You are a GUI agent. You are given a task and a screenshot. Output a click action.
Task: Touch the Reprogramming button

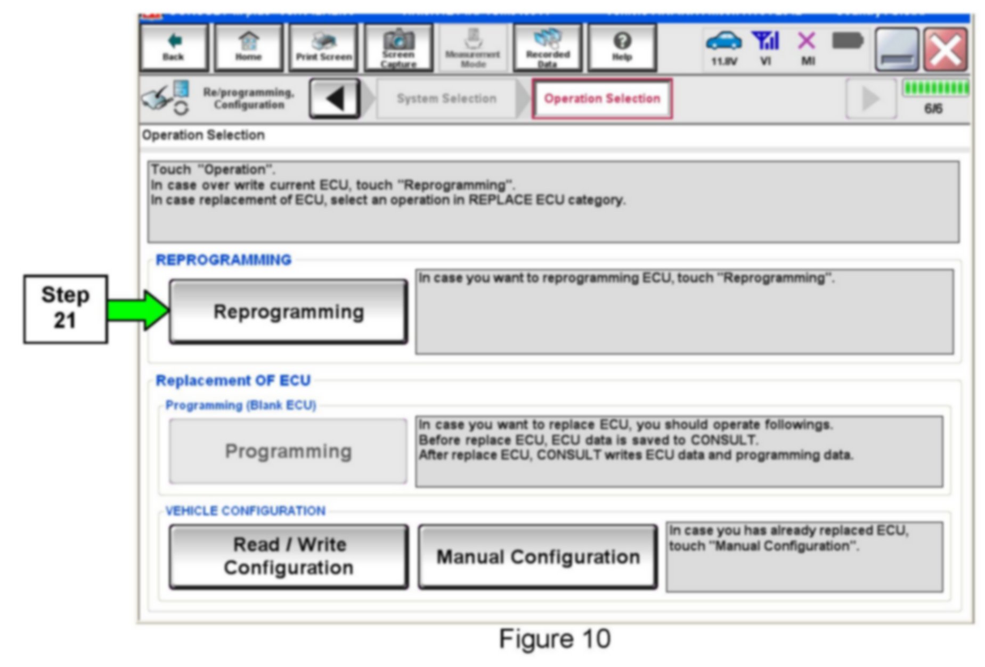(x=288, y=312)
